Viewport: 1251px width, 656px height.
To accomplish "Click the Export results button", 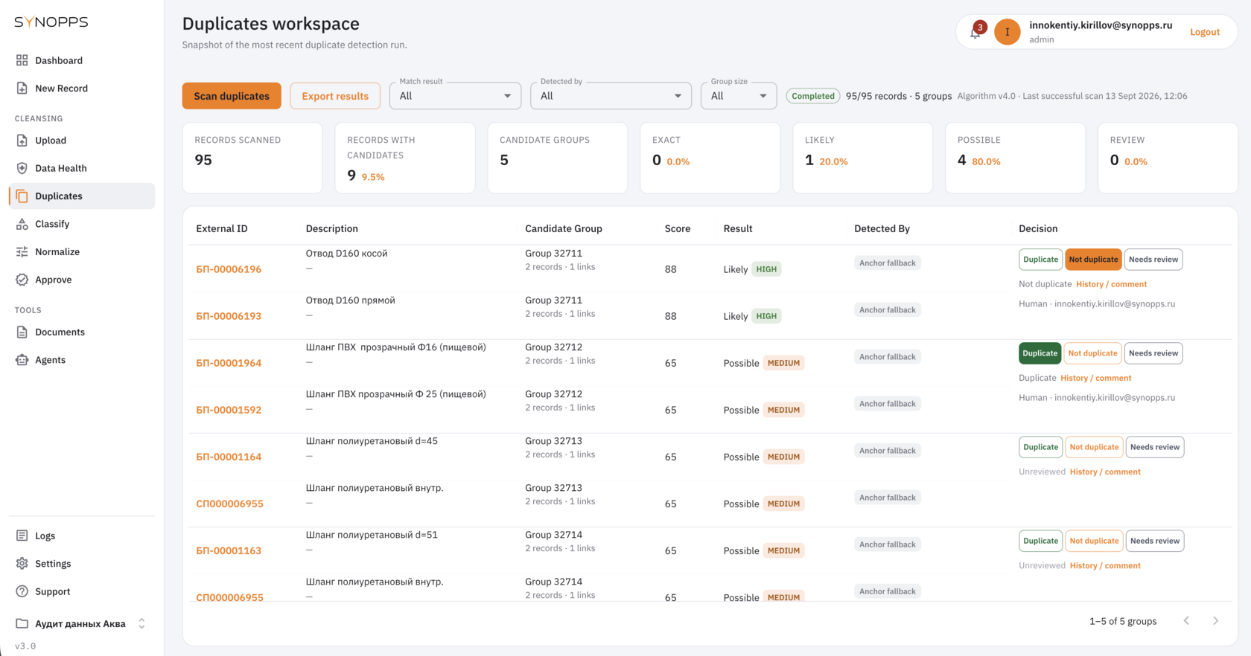I will point(335,96).
